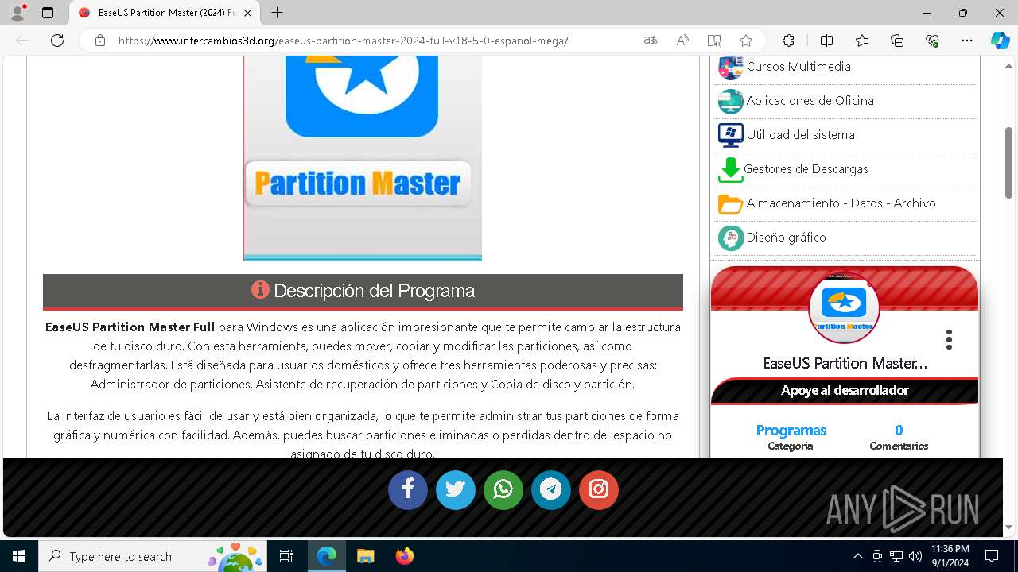Open Gestores de Descargas category
Screen dimensions: 1018x572
point(806,169)
